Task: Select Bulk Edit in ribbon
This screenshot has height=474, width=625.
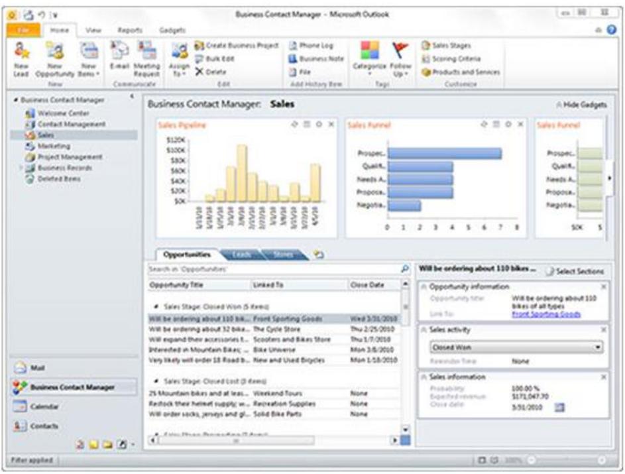Action: pyautogui.click(x=215, y=58)
